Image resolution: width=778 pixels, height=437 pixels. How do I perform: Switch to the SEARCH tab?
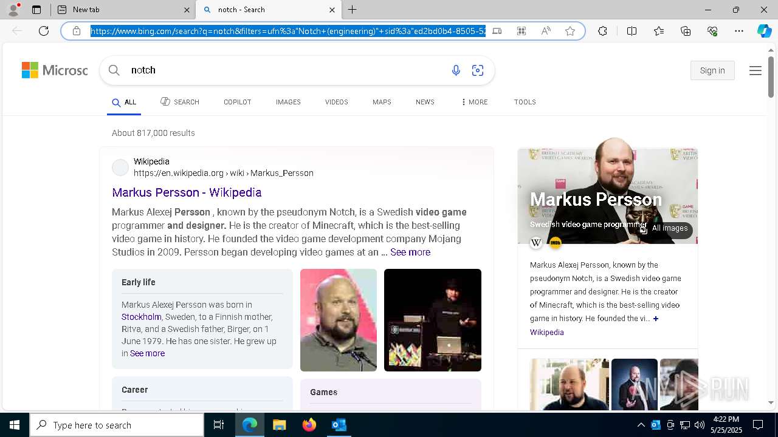[180, 102]
